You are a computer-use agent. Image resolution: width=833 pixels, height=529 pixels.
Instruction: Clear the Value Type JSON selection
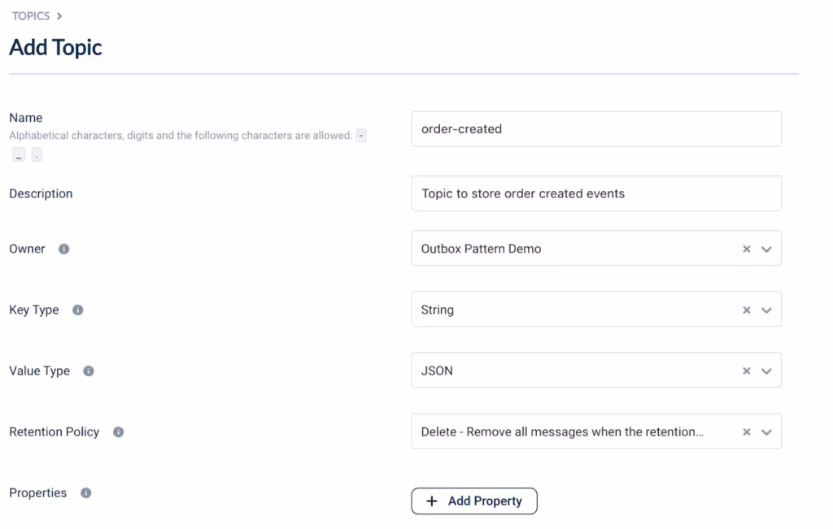[747, 371]
